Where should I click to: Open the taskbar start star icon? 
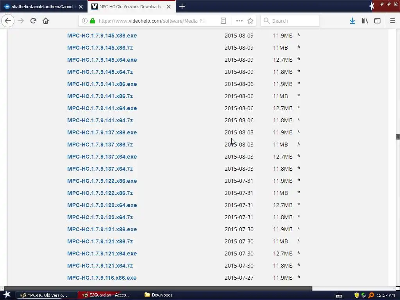[x=7, y=295]
